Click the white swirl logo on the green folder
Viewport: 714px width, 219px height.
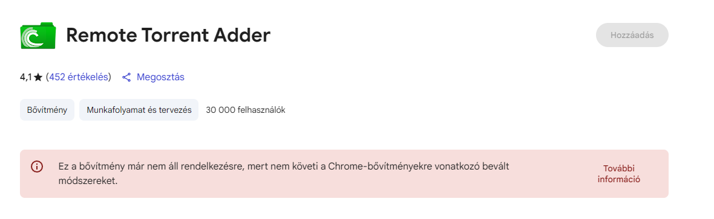click(33, 37)
